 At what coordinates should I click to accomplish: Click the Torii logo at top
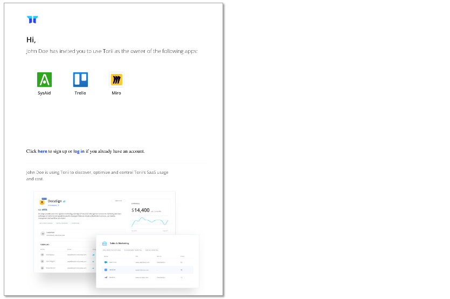[32, 19]
